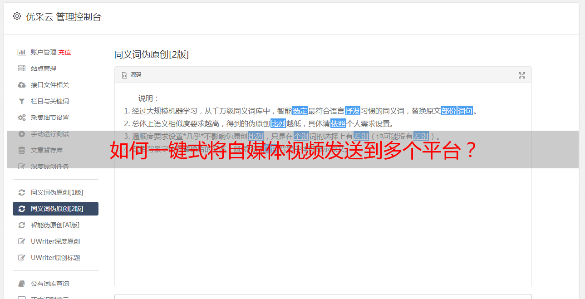Click the gear icon beside 优采云 管理控制台
This screenshot has height=299, width=585.
[17, 16]
